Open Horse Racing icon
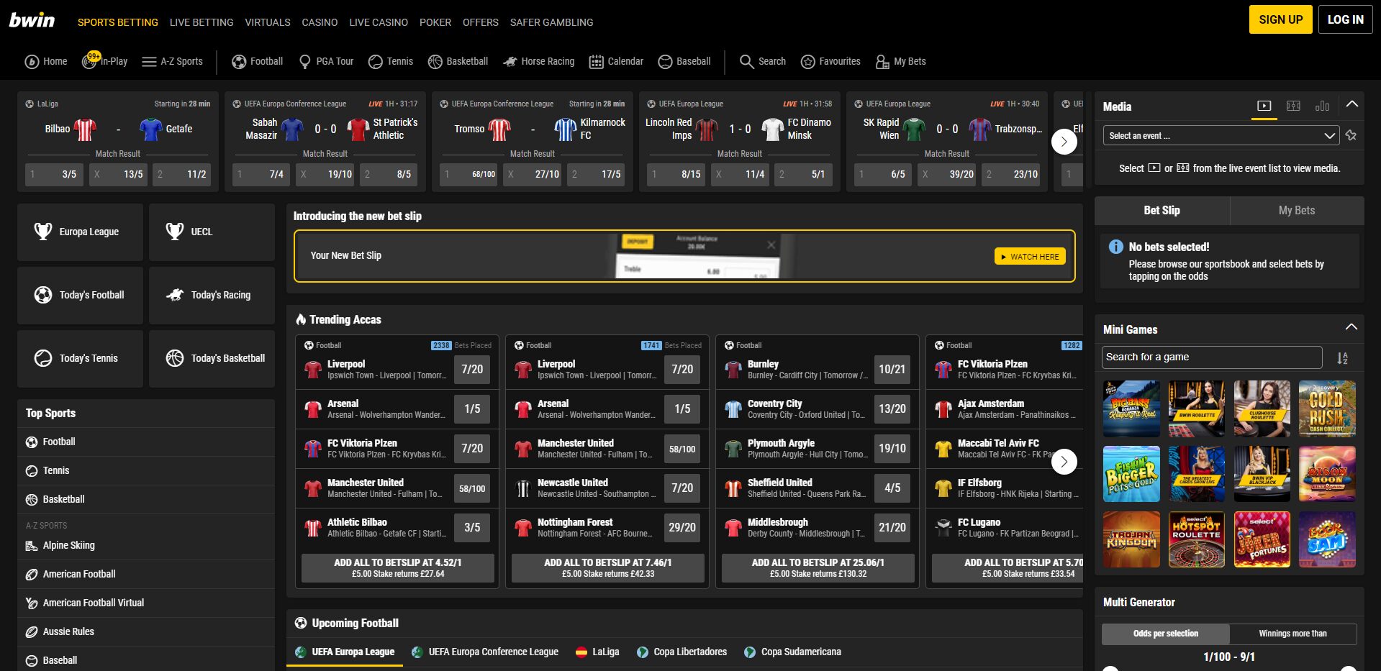The image size is (1381, 671). [510, 62]
